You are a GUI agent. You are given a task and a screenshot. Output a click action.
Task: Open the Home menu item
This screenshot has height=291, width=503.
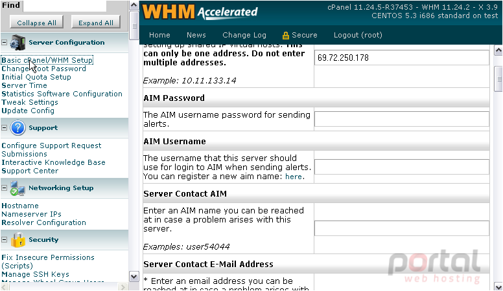coord(159,35)
